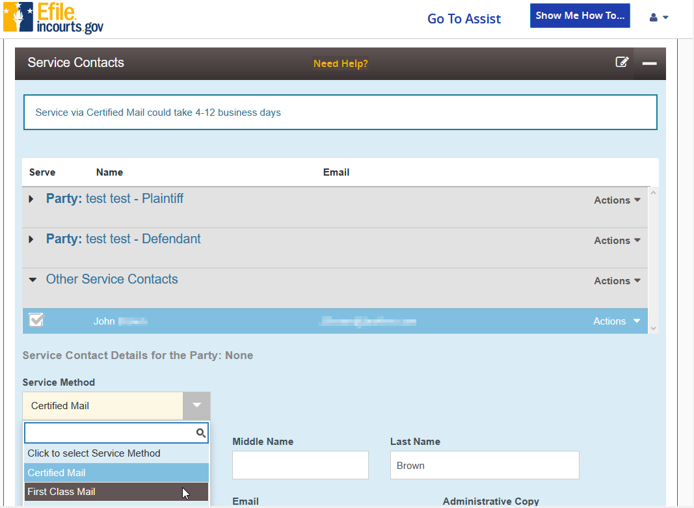Click the edit pencil icon in Service Contacts header
Screen dimensions: 694x508
click(x=622, y=62)
